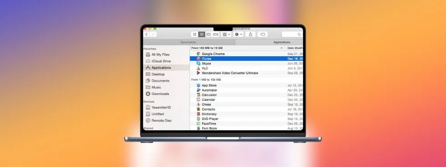This screenshot has width=446, height=167.
Task: Click the "Dictionary" file name
Action: tap(209, 114)
